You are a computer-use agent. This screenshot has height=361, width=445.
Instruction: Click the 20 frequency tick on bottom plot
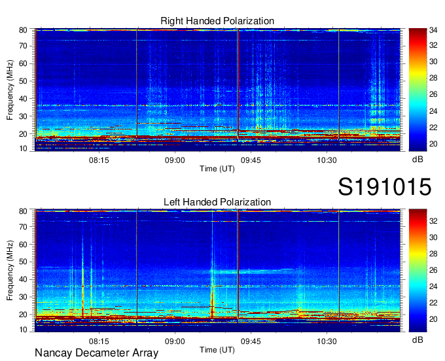click(23, 315)
